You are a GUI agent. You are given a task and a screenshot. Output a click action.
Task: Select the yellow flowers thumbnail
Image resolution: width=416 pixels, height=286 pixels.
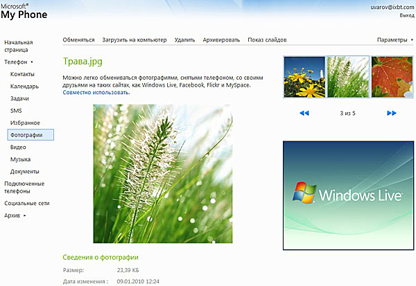[304, 77]
